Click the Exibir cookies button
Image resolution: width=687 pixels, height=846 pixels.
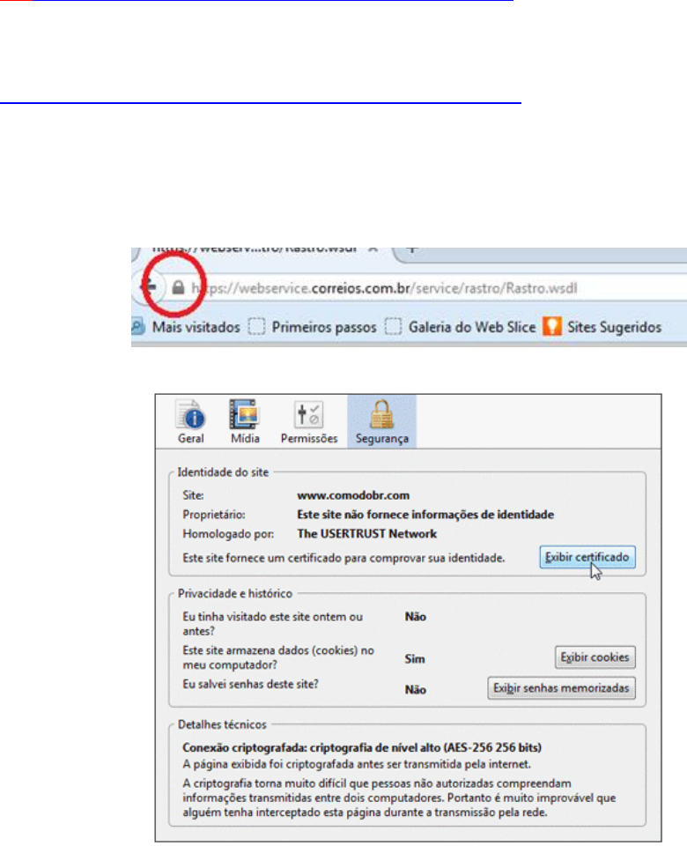(x=595, y=657)
